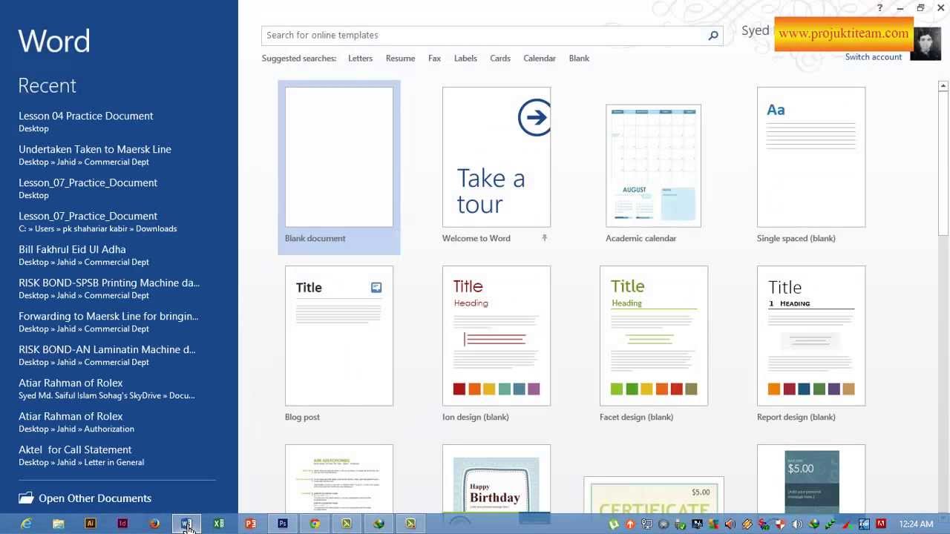
Task: Click the Switch account link
Action: pos(873,57)
